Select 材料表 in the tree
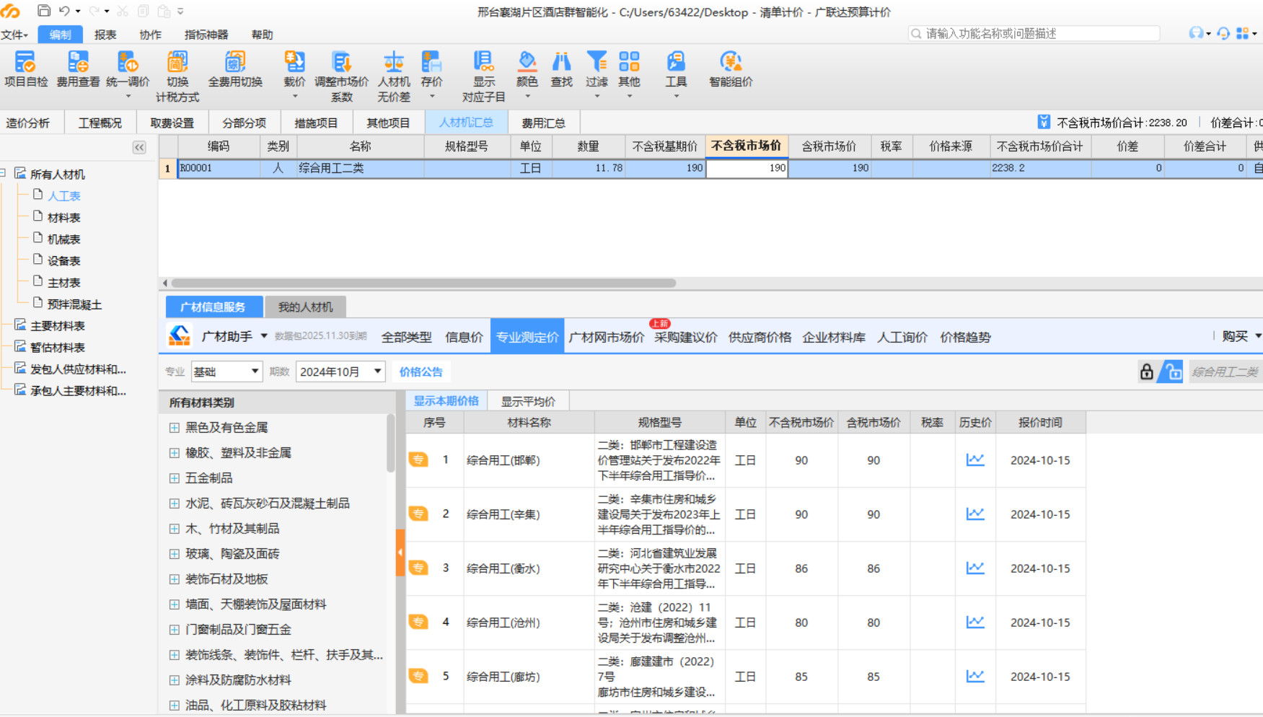The image size is (1263, 717). (63, 217)
